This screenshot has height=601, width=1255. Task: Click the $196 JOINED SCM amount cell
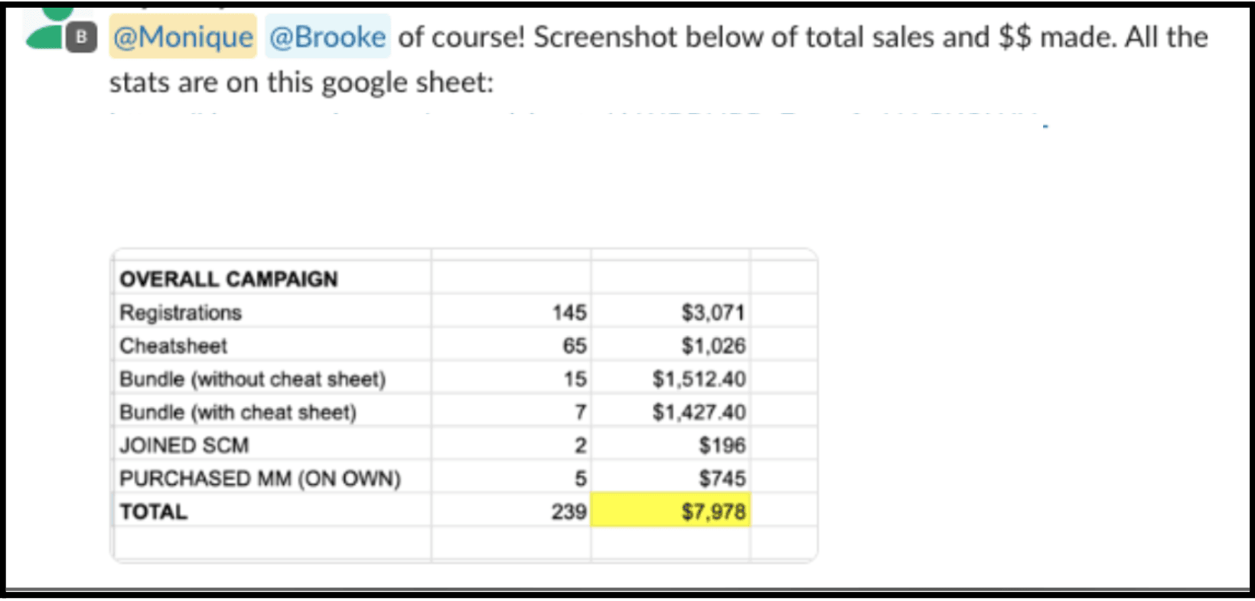[722, 445]
